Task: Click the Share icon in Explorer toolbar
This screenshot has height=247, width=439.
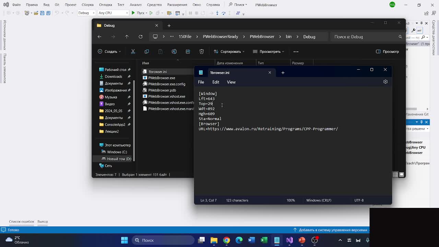Action: click(x=188, y=51)
